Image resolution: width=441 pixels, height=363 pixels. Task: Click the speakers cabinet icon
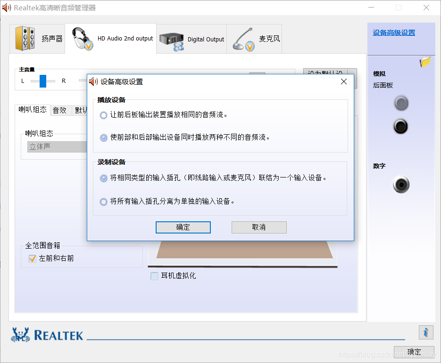click(x=25, y=38)
